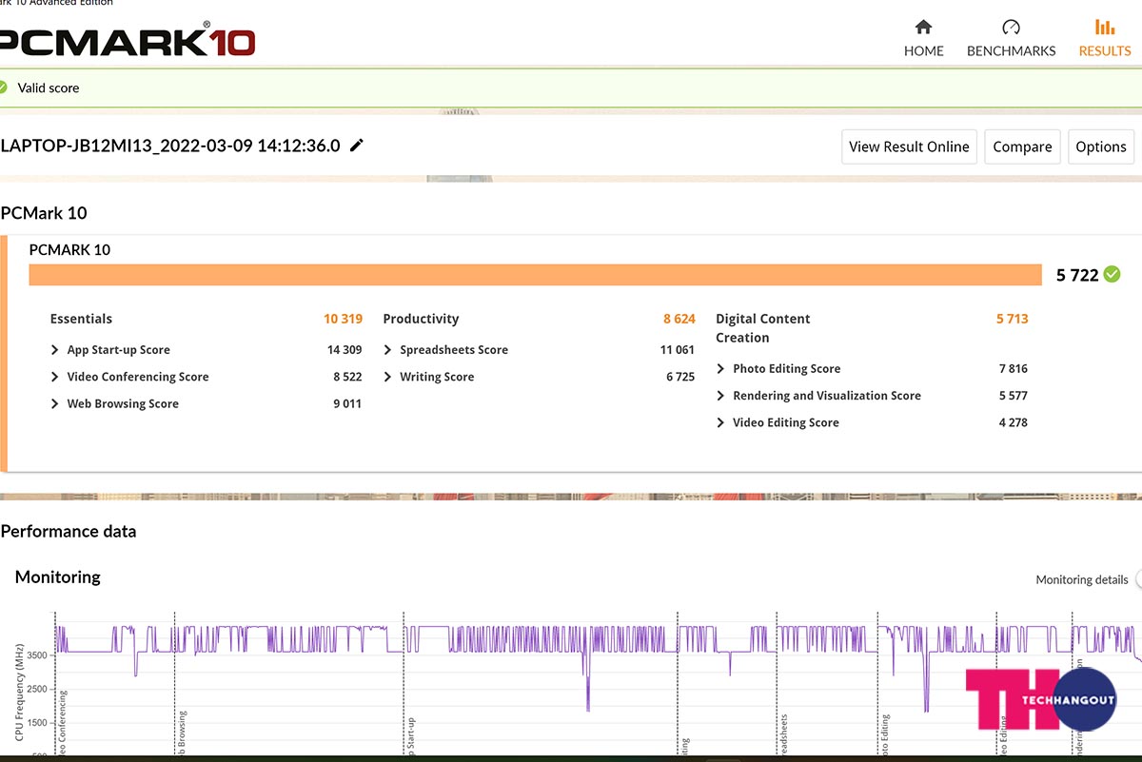Click the Performance data heading
The width and height of the screenshot is (1142, 762).
pos(69,532)
